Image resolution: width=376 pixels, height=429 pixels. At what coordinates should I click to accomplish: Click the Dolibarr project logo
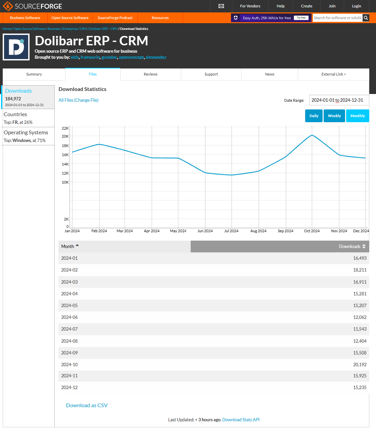(x=16, y=47)
